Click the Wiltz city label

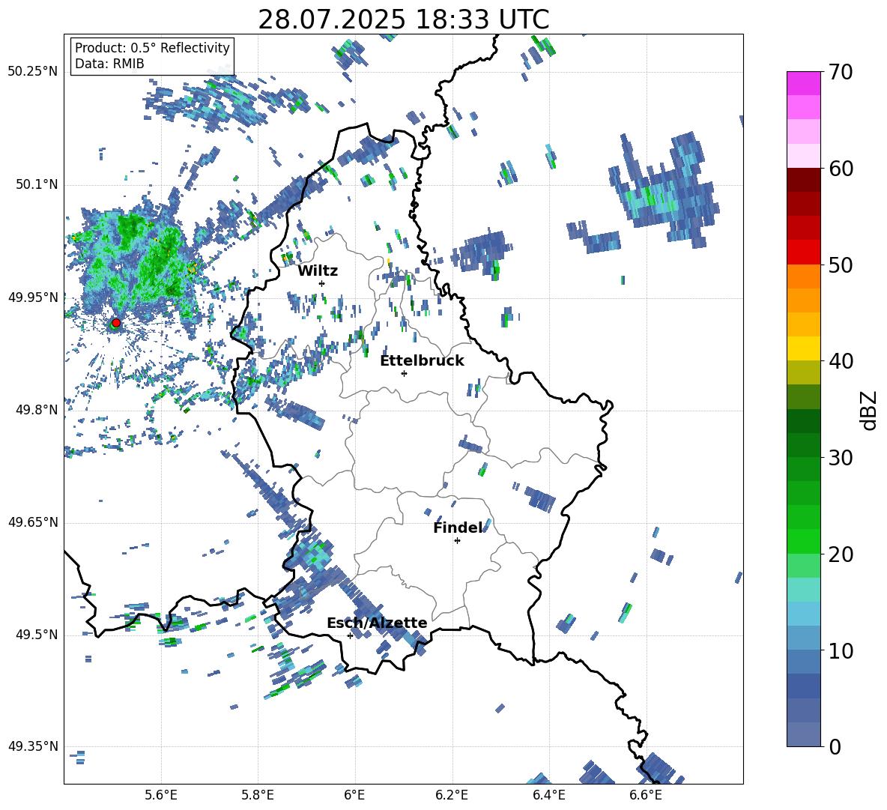point(318,271)
